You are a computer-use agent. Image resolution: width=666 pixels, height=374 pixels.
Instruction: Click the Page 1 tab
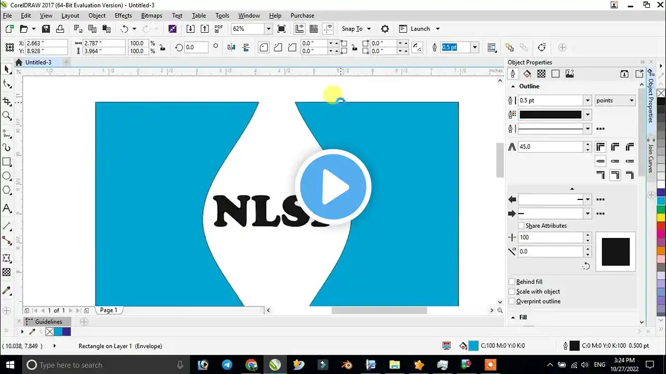tap(109, 311)
